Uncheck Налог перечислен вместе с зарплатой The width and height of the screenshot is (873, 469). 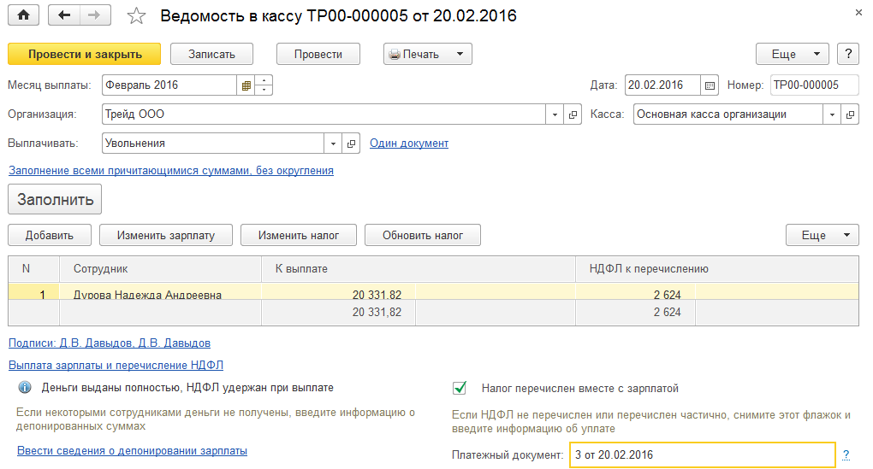pyautogui.click(x=460, y=389)
